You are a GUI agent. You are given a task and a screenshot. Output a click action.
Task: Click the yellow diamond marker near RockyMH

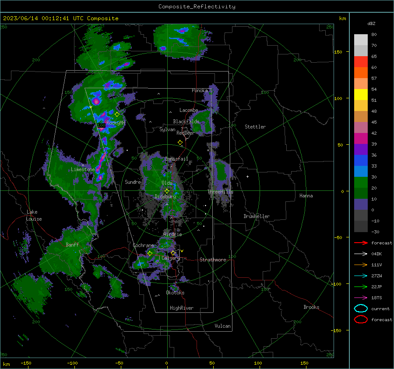point(117,115)
